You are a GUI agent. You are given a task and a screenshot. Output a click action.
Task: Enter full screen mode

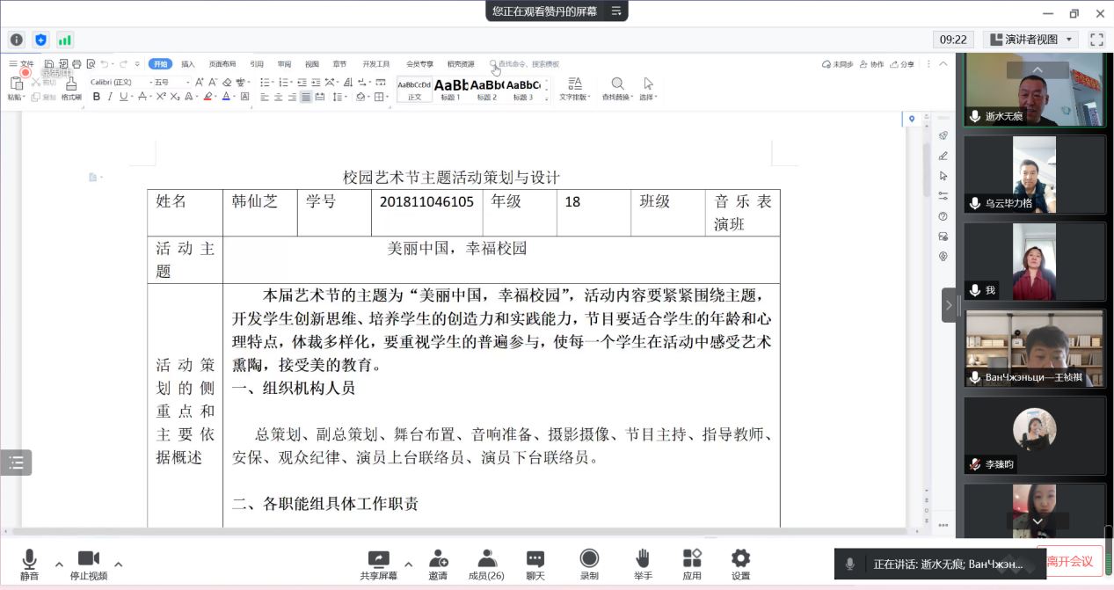(1096, 40)
